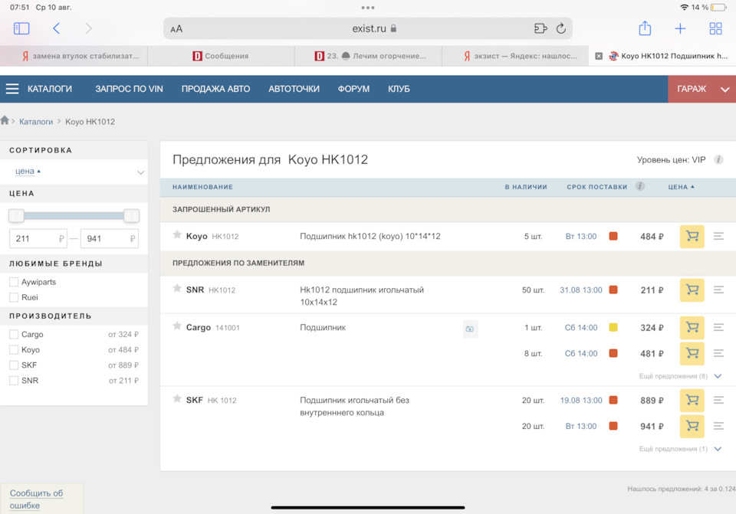Add SNR 211 ₽ offer to cart
Image resolution: width=736 pixels, height=514 pixels.
pos(692,290)
